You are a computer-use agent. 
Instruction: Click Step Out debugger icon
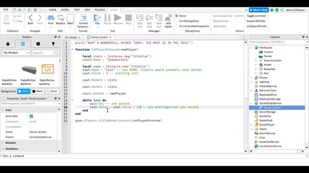[x=159, y=18]
